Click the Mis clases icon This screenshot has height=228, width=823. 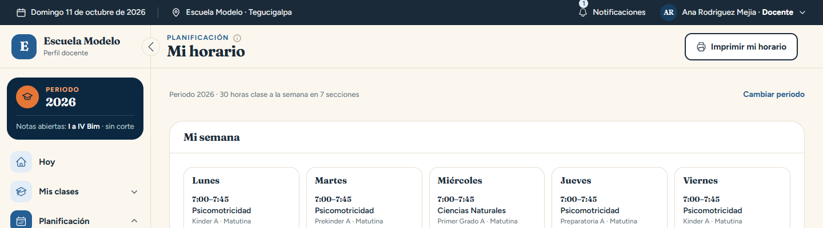(21, 192)
